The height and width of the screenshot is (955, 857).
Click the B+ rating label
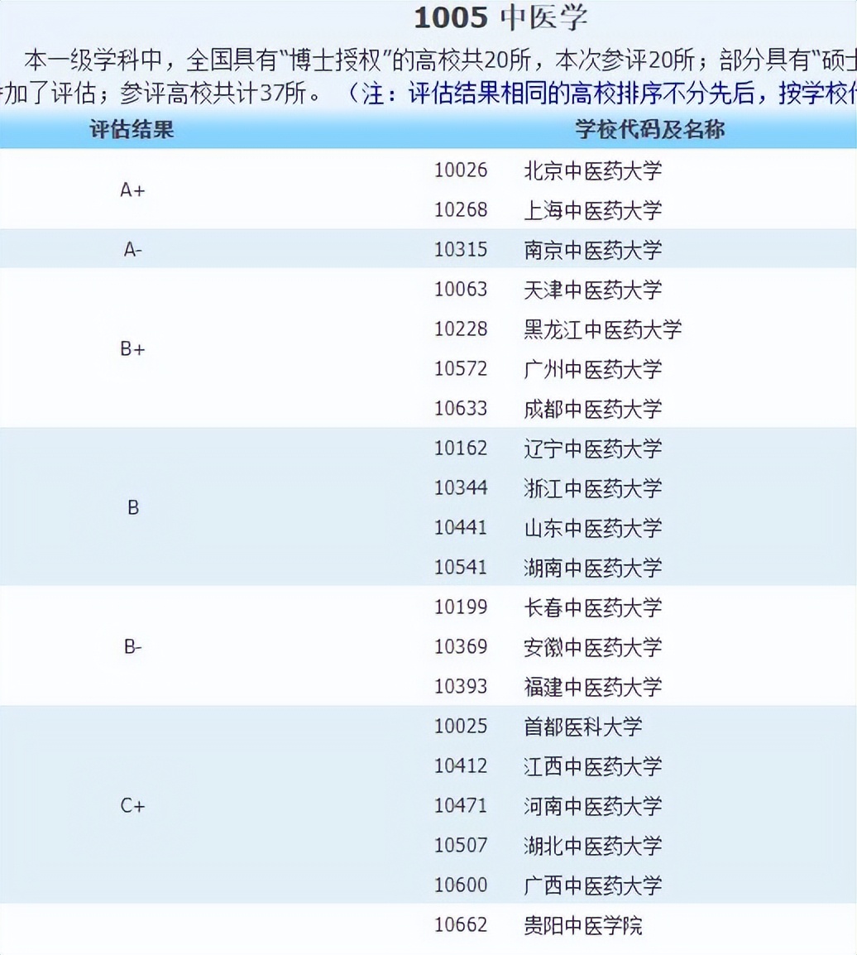132,348
